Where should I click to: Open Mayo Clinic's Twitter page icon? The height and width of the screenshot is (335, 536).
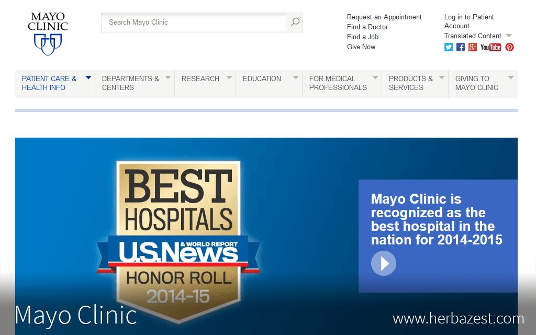tap(449, 47)
